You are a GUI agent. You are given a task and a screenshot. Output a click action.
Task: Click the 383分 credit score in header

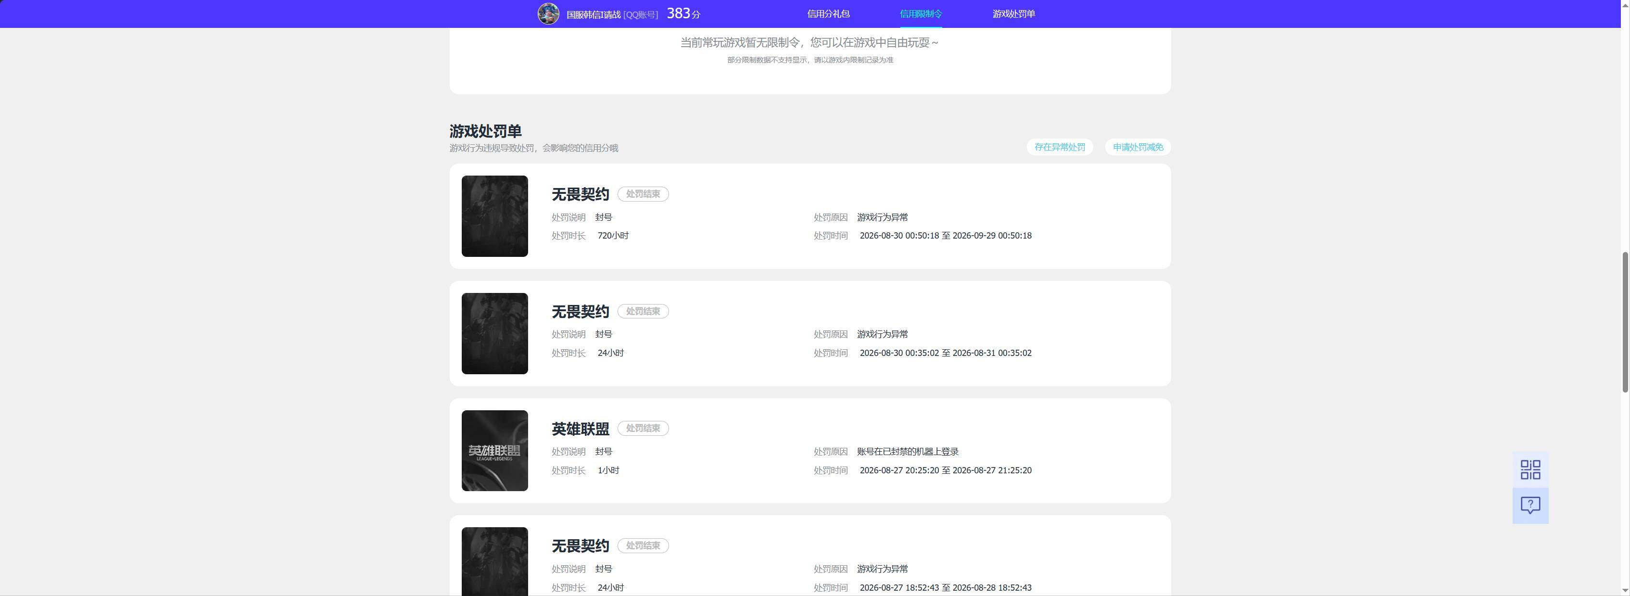point(683,13)
